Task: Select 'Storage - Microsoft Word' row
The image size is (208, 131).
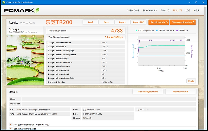Action: coord(86,70)
